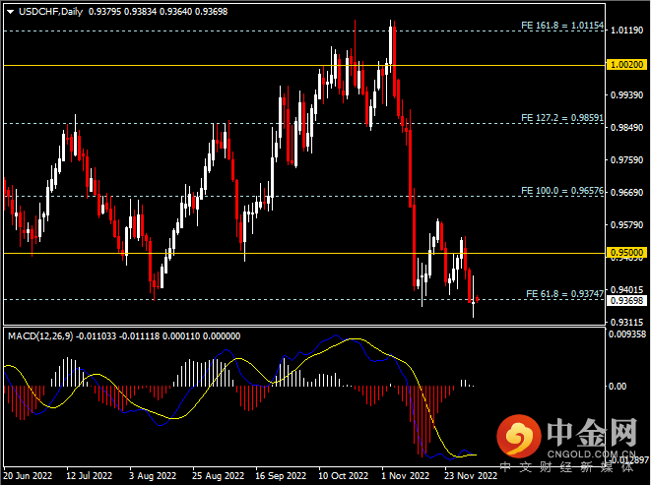651x485 pixels.
Task: Open the CNGOLD.COM.CN watermark link
Action: coord(592,454)
